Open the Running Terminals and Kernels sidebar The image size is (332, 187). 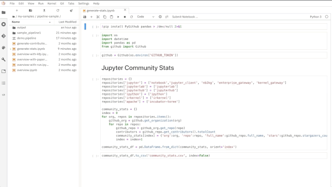(x=4, y=24)
